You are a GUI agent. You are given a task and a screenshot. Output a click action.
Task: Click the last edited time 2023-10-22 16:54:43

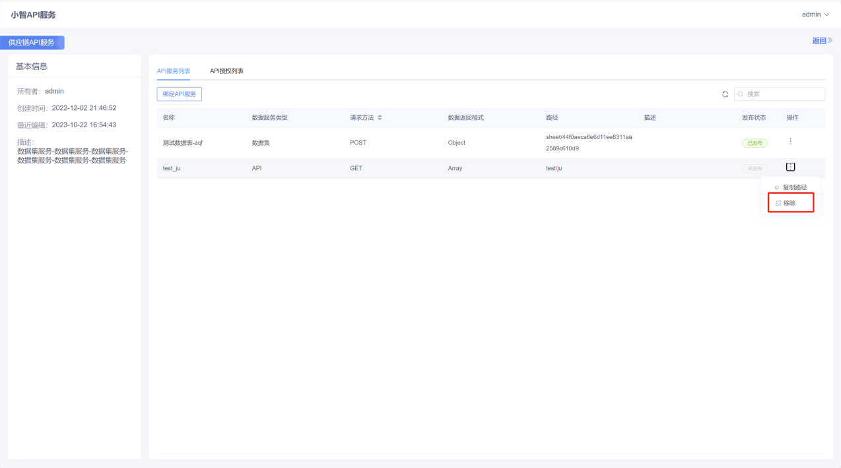[x=84, y=125]
